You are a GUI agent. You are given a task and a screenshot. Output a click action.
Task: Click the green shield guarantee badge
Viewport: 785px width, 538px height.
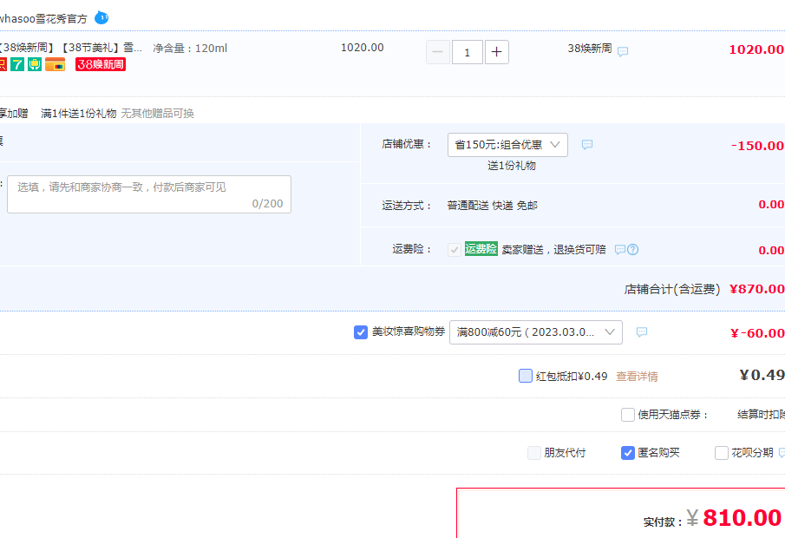pyautogui.click(x=35, y=64)
